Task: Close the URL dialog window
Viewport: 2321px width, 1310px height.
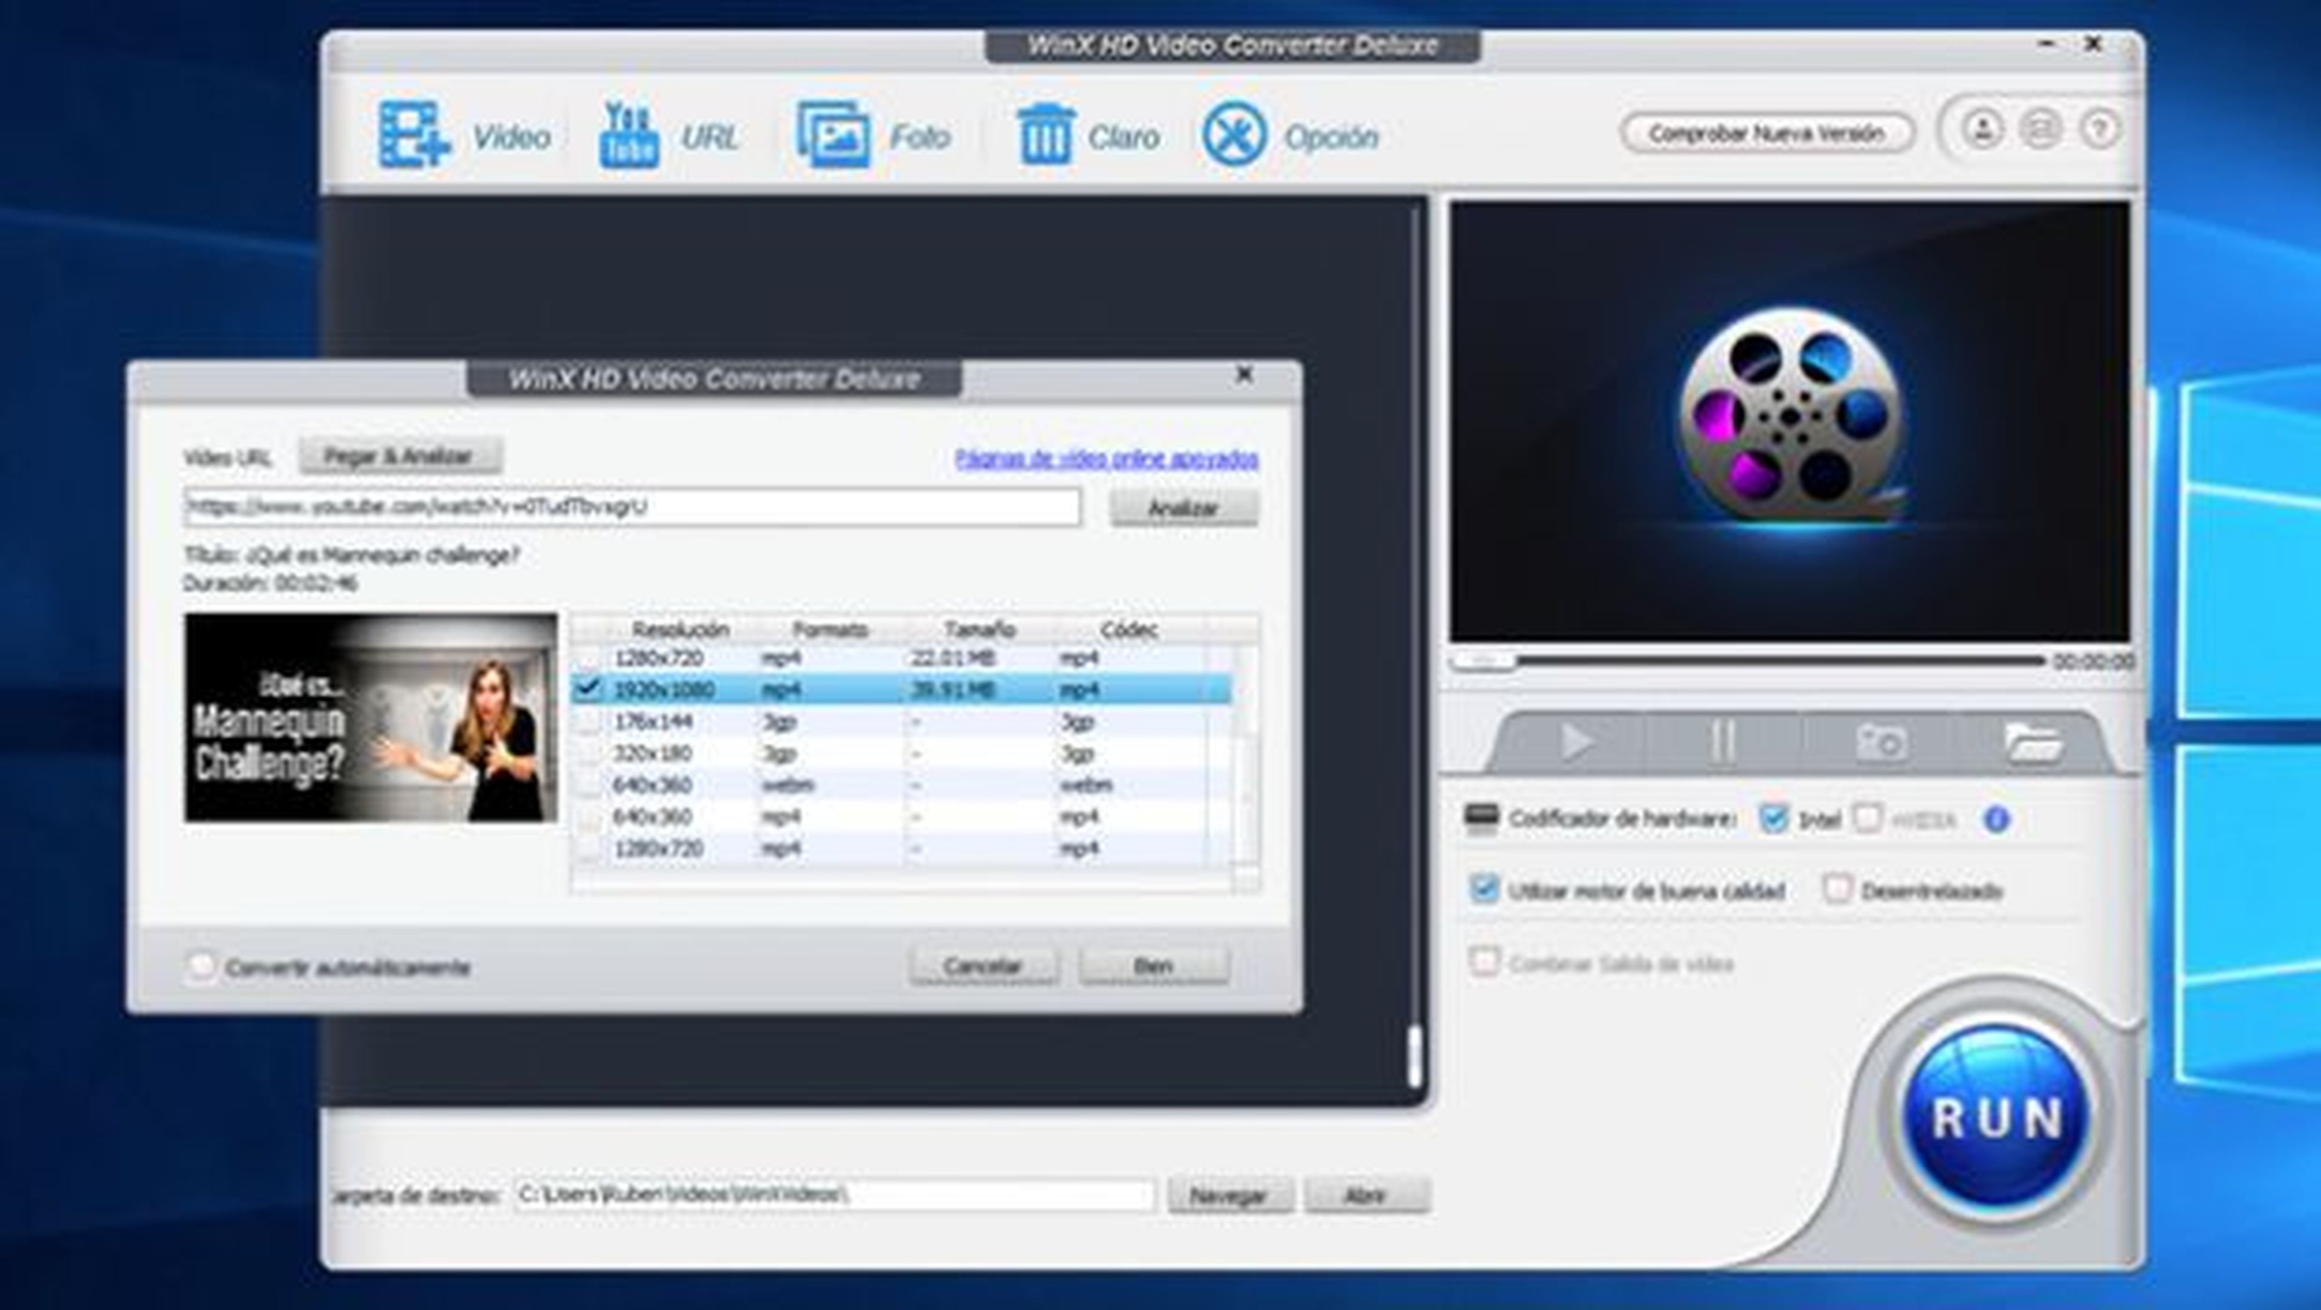Action: (1245, 374)
